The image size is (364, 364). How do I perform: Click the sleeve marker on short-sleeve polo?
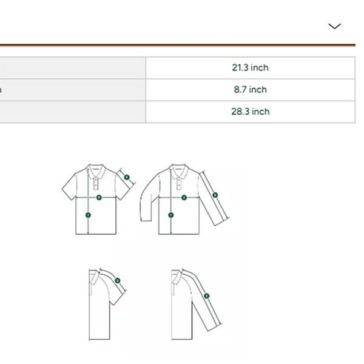pos(126,177)
